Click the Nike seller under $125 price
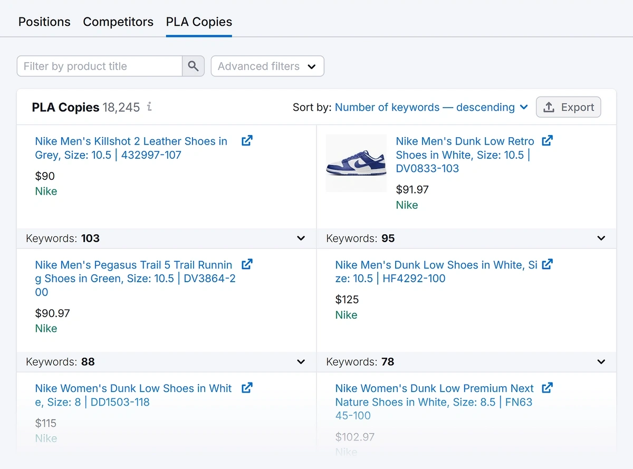Screen dimensions: 633x469 coord(346,315)
